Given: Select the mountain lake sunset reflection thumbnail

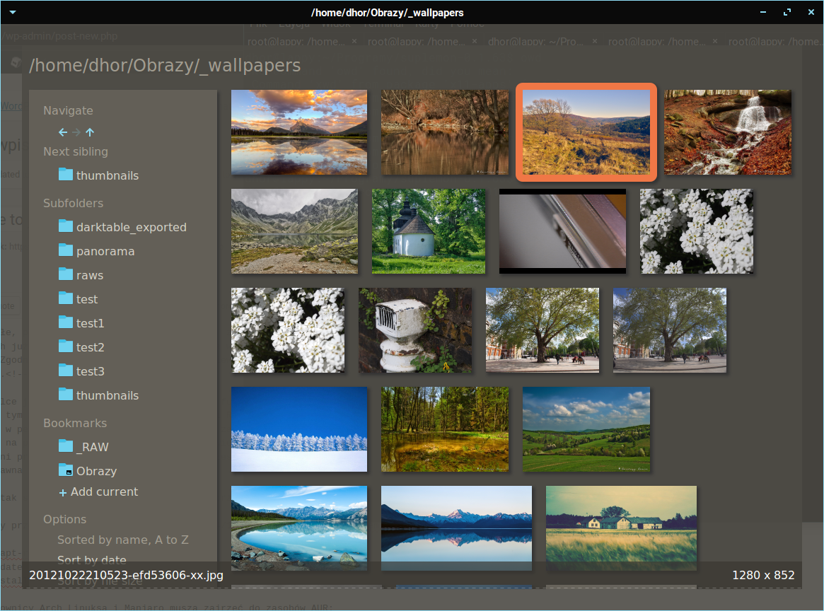Looking at the screenshot, I should (x=299, y=132).
